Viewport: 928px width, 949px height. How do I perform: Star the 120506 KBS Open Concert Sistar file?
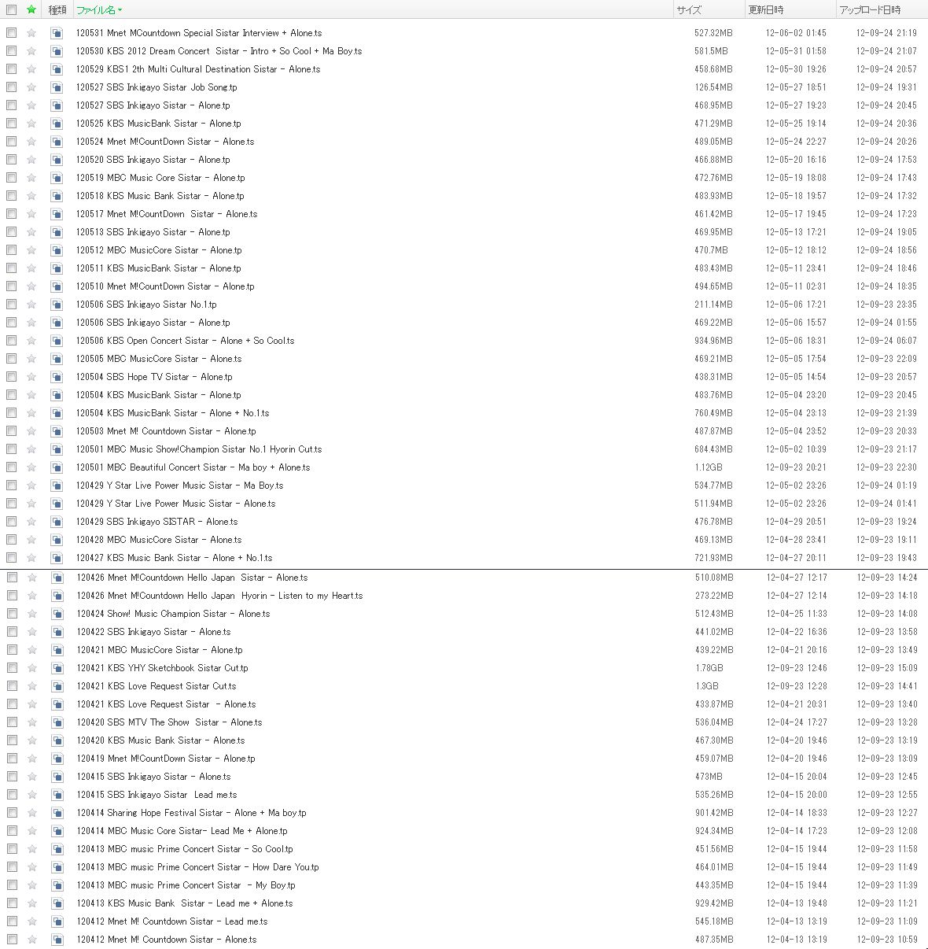tap(31, 341)
